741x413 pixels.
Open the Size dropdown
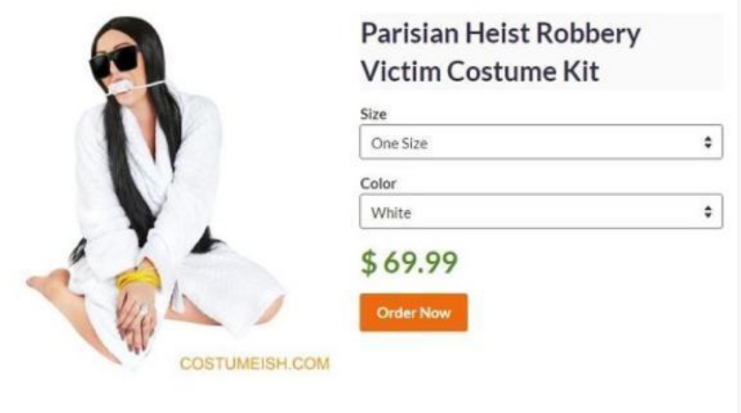pos(541,142)
